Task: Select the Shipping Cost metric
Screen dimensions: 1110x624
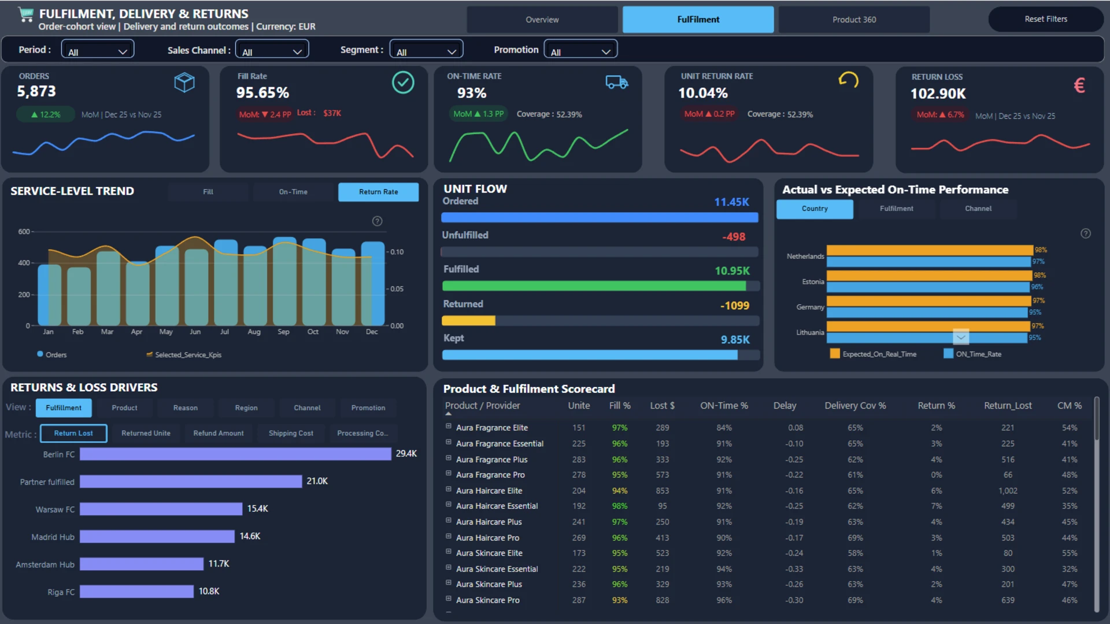Action: pyautogui.click(x=291, y=433)
